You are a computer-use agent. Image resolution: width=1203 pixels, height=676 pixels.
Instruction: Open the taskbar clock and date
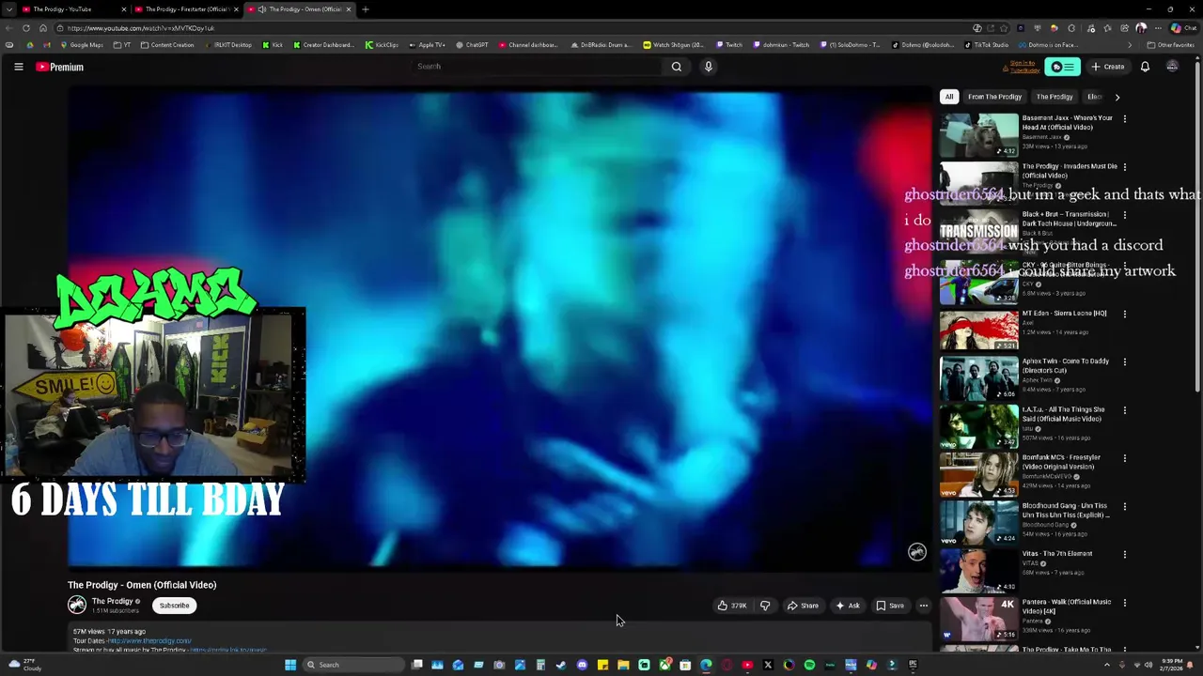pyautogui.click(x=1172, y=665)
